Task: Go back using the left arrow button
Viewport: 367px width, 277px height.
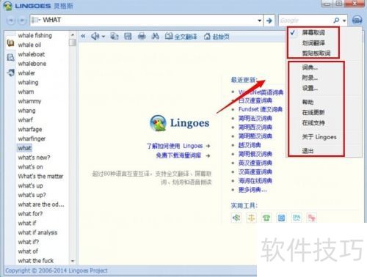Action: click(10, 21)
